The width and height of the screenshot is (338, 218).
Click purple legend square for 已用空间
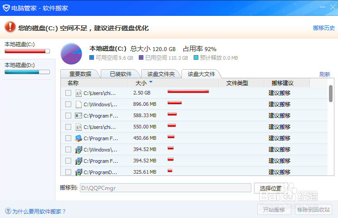(141, 57)
